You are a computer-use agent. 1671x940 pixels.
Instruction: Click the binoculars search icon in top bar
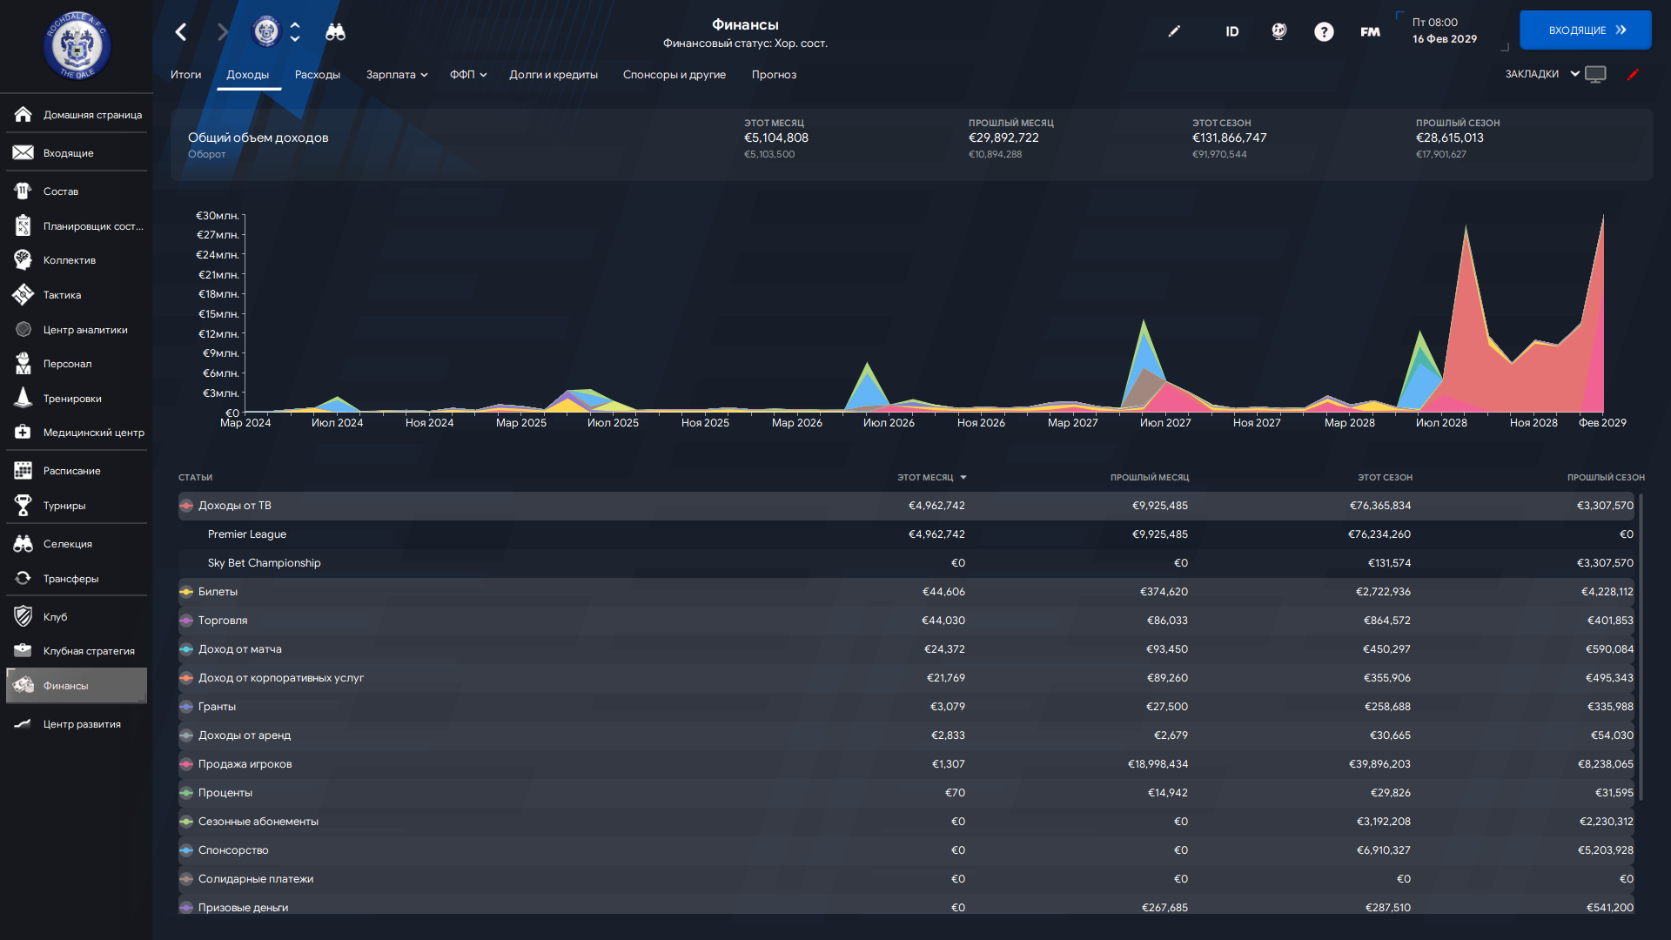pos(335,32)
